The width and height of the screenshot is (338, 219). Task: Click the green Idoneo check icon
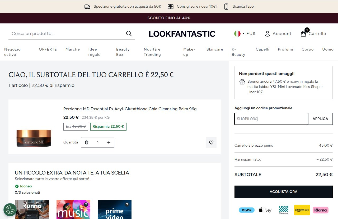17,186
